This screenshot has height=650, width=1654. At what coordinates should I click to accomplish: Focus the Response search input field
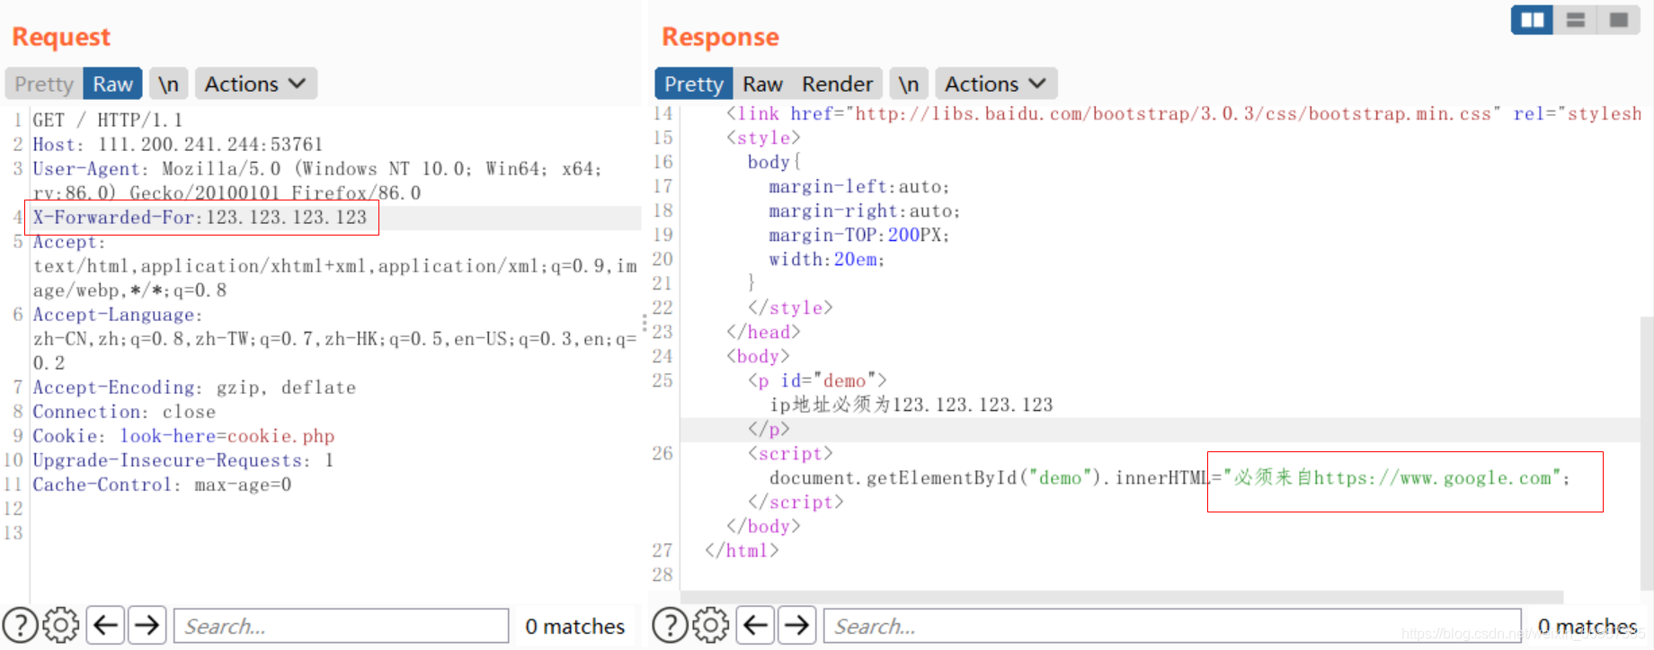[1172, 626]
